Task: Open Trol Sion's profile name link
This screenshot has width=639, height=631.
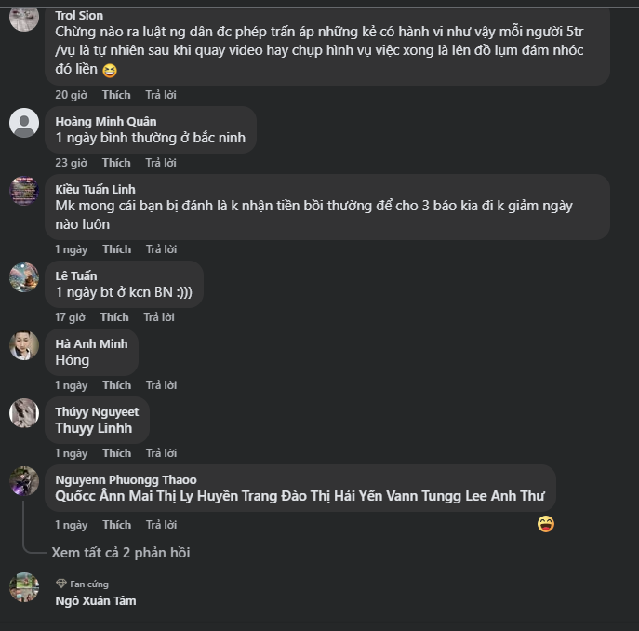Action: [x=79, y=16]
